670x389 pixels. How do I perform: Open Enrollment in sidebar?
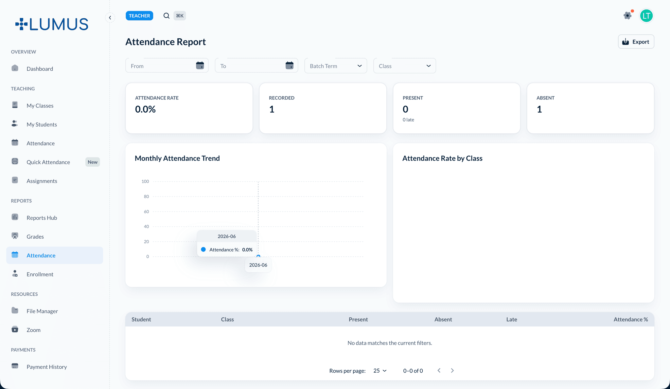(55, 274)
